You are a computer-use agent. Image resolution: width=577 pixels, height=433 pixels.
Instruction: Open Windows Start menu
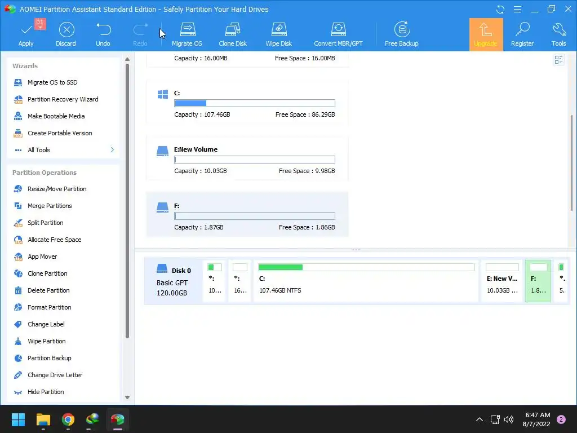pos(18,419)
